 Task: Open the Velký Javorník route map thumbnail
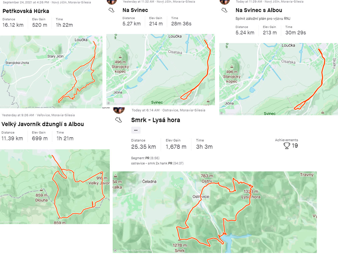tap(55, 187)
